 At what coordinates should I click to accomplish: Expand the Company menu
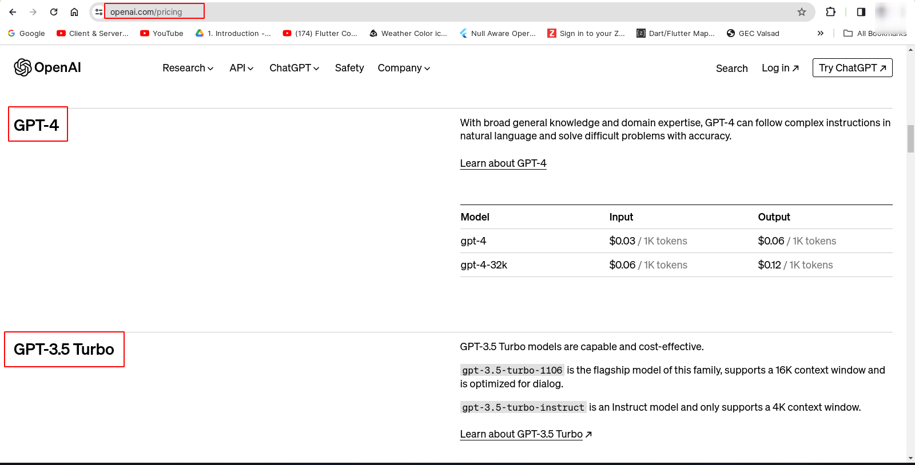click(x=404, y=68)
